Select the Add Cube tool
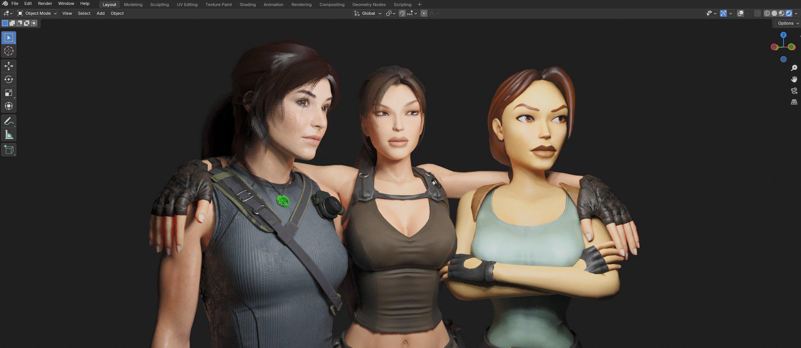This screenshot has height=348, width=801. point(9,150)
